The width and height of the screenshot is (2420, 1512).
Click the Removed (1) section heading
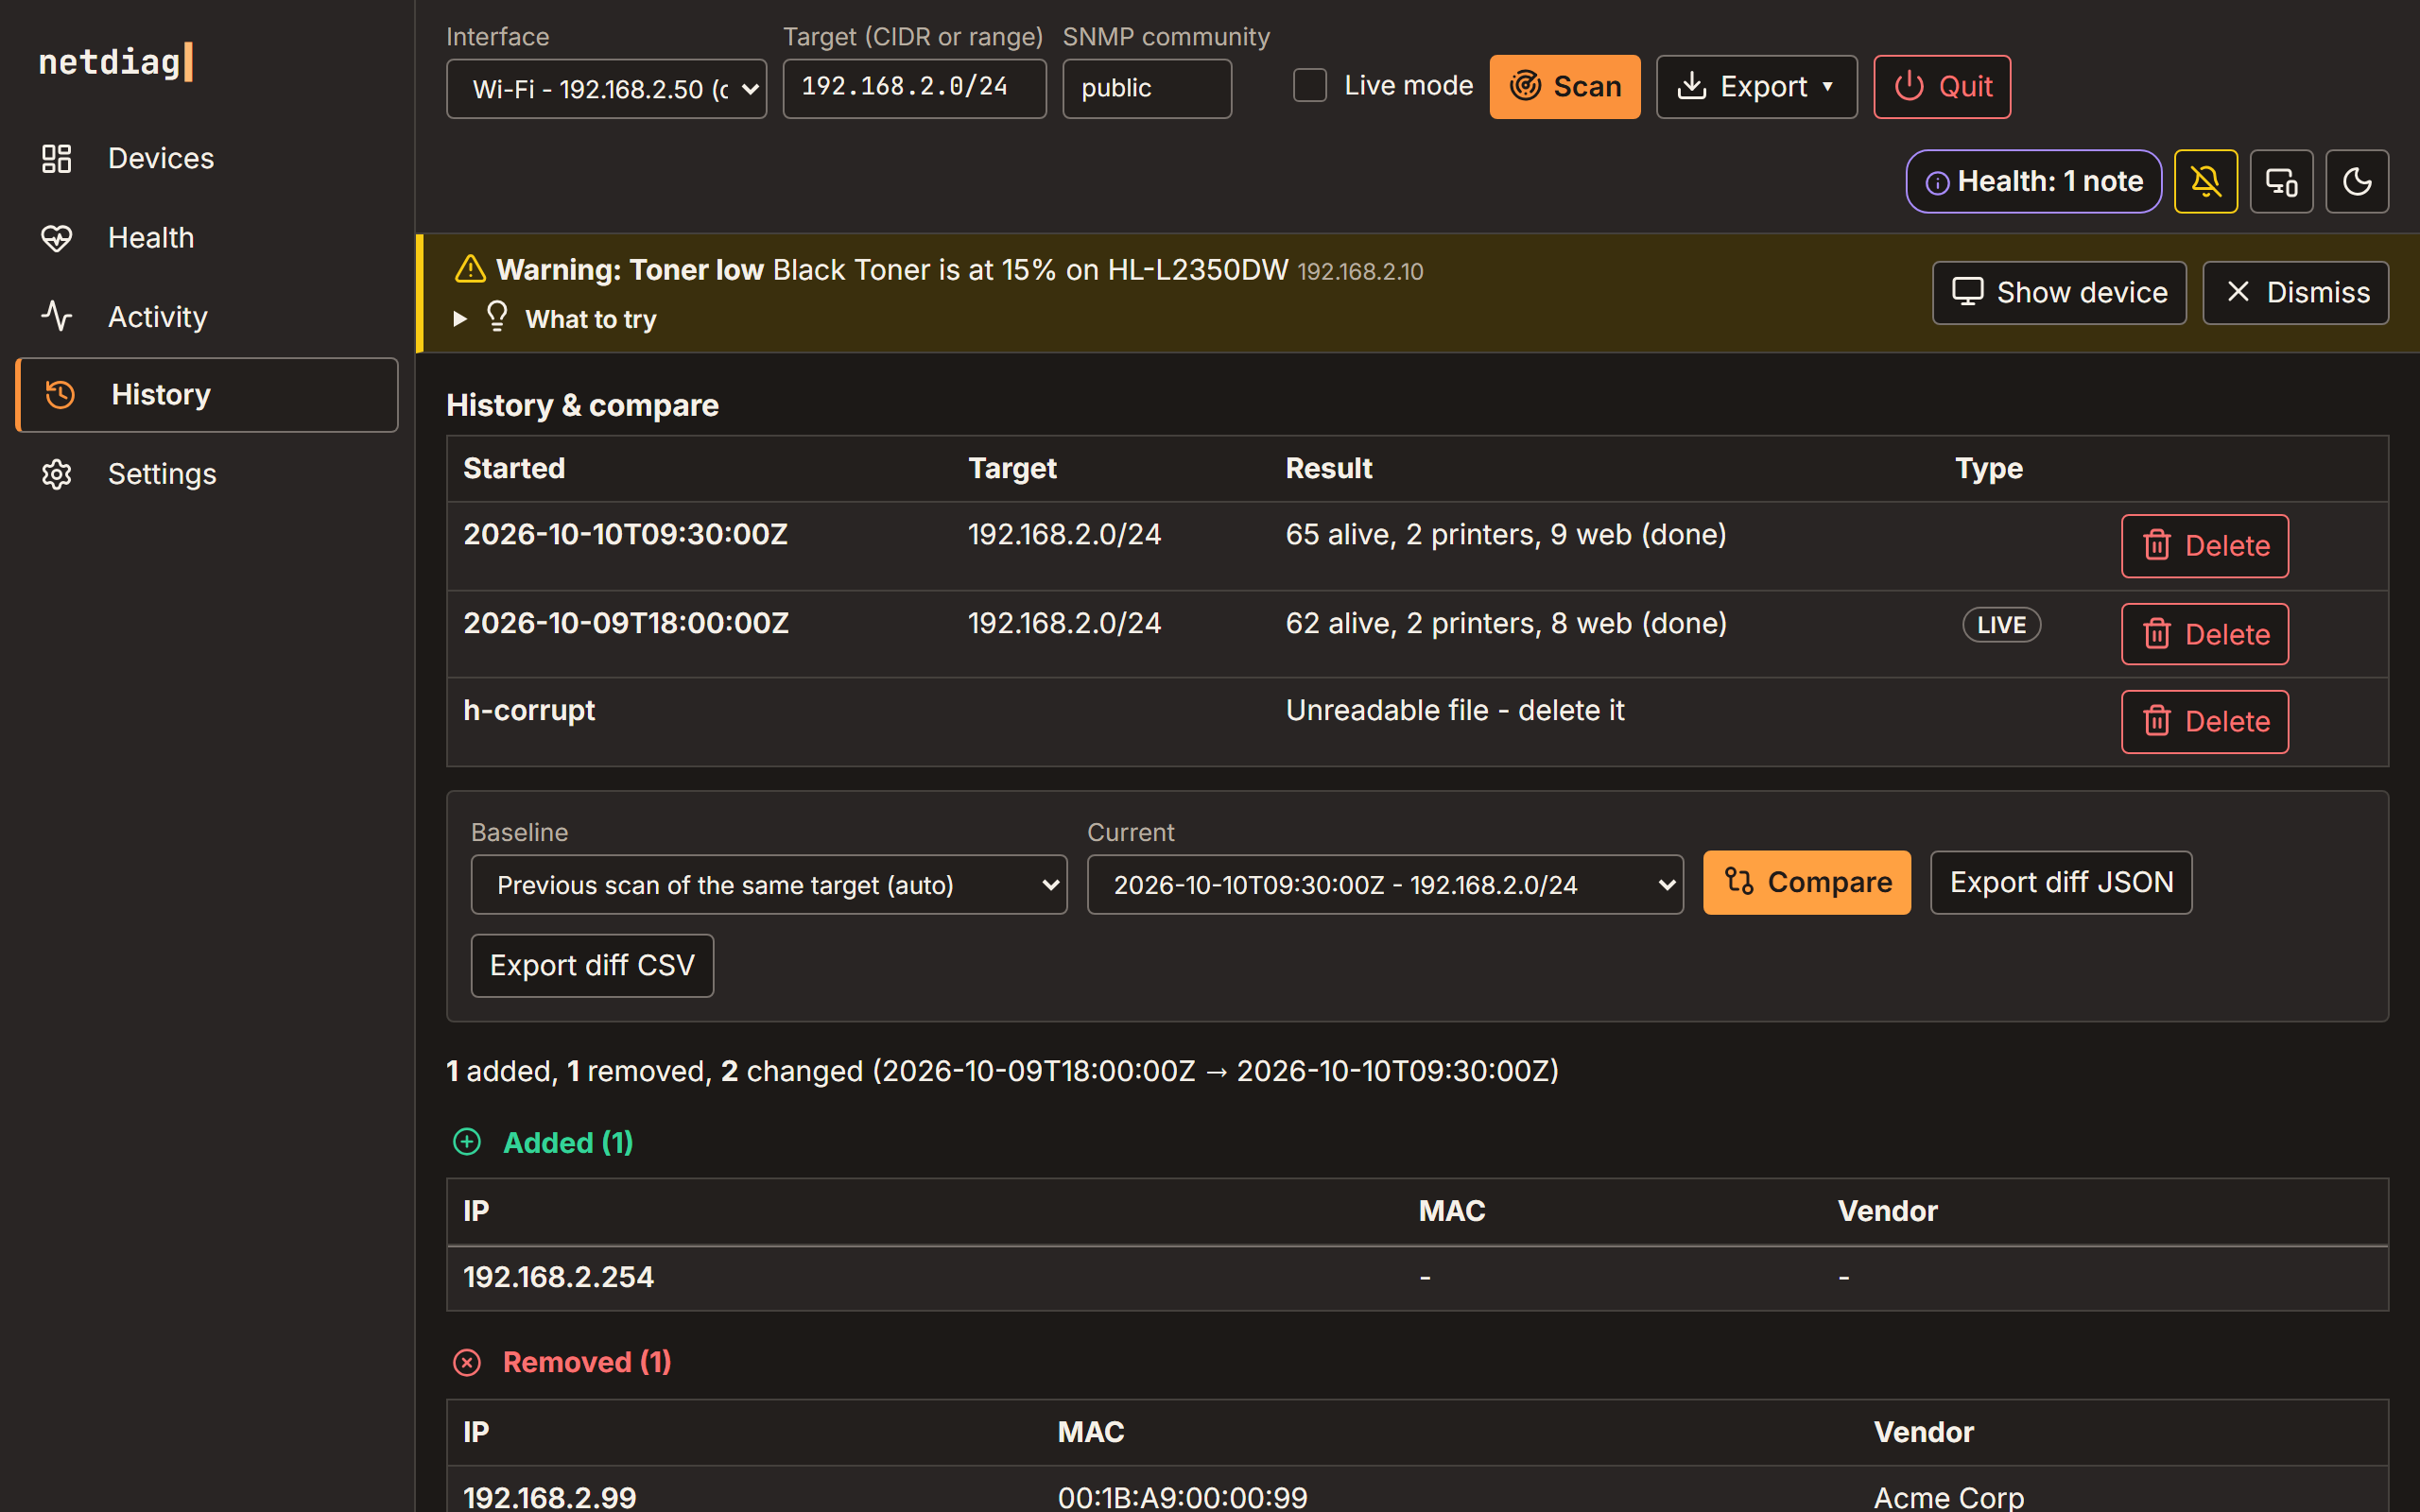(587, 1362)
